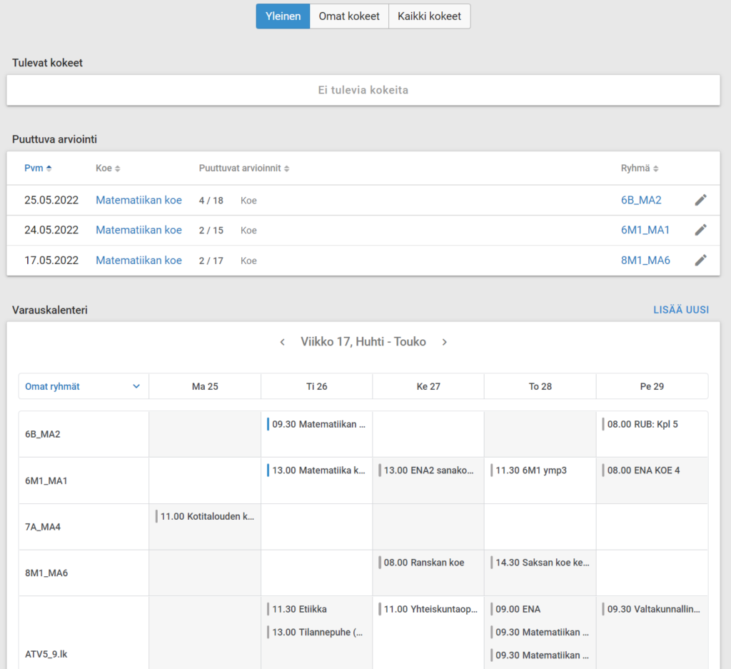
Task: Open 08.00 RUB: Kpl 5 entry
Action: [642, 424]
